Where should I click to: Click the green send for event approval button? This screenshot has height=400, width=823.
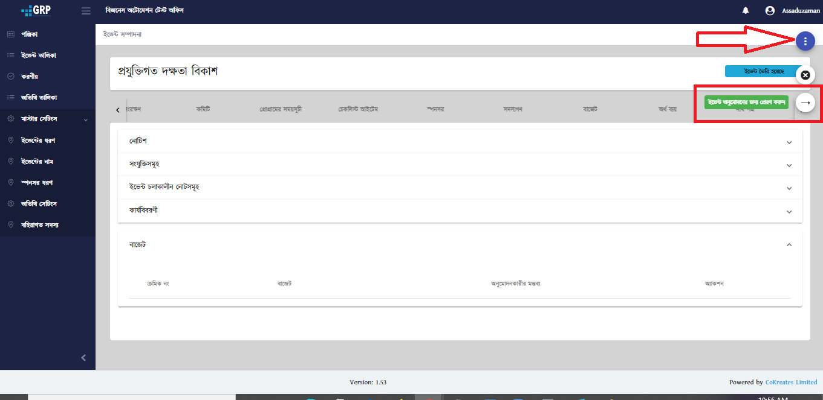pyautogui.click(x=746, y=102)
